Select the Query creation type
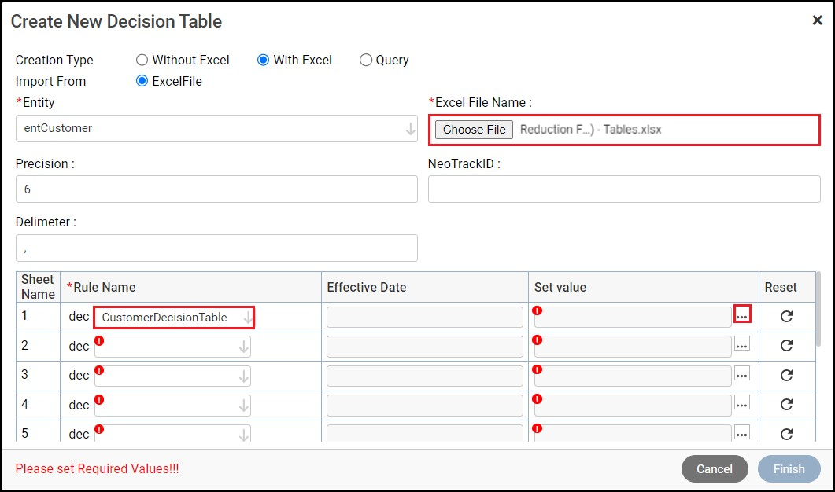Viewport: 835px width, 492px height. point(366,60)
